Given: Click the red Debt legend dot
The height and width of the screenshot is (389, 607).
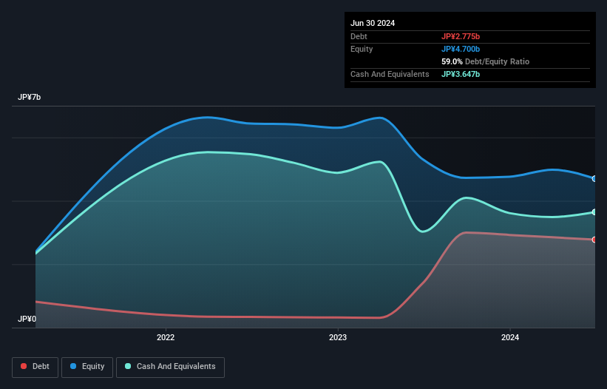Looking at the screenshot, I should pos(24,366).
